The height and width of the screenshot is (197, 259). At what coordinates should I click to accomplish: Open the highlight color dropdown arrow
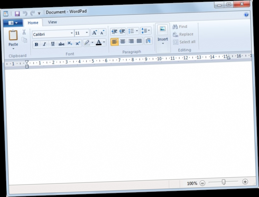(92, 43)
